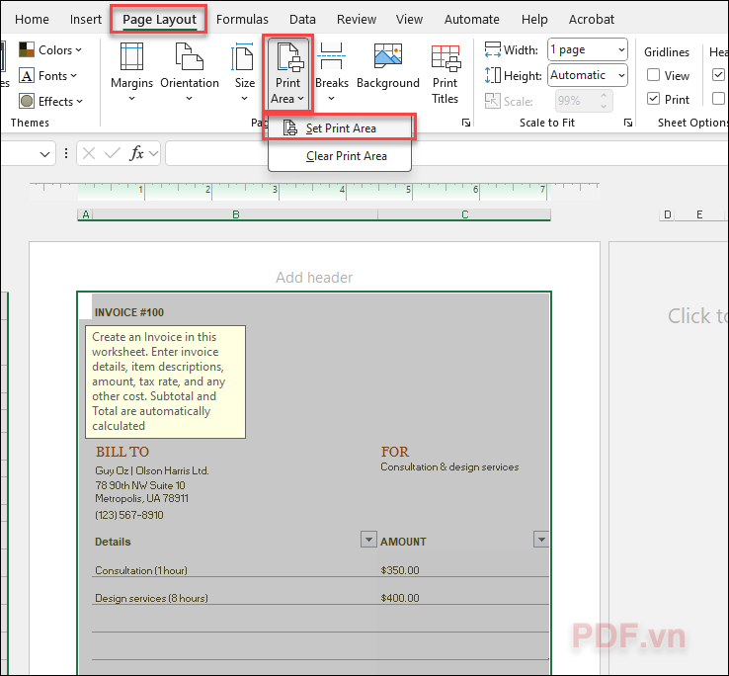
Task: Select the $400.00 amount cell
Action: 400,598
